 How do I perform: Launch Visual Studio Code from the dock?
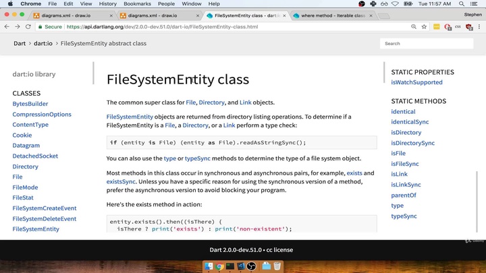click(241, 266)
